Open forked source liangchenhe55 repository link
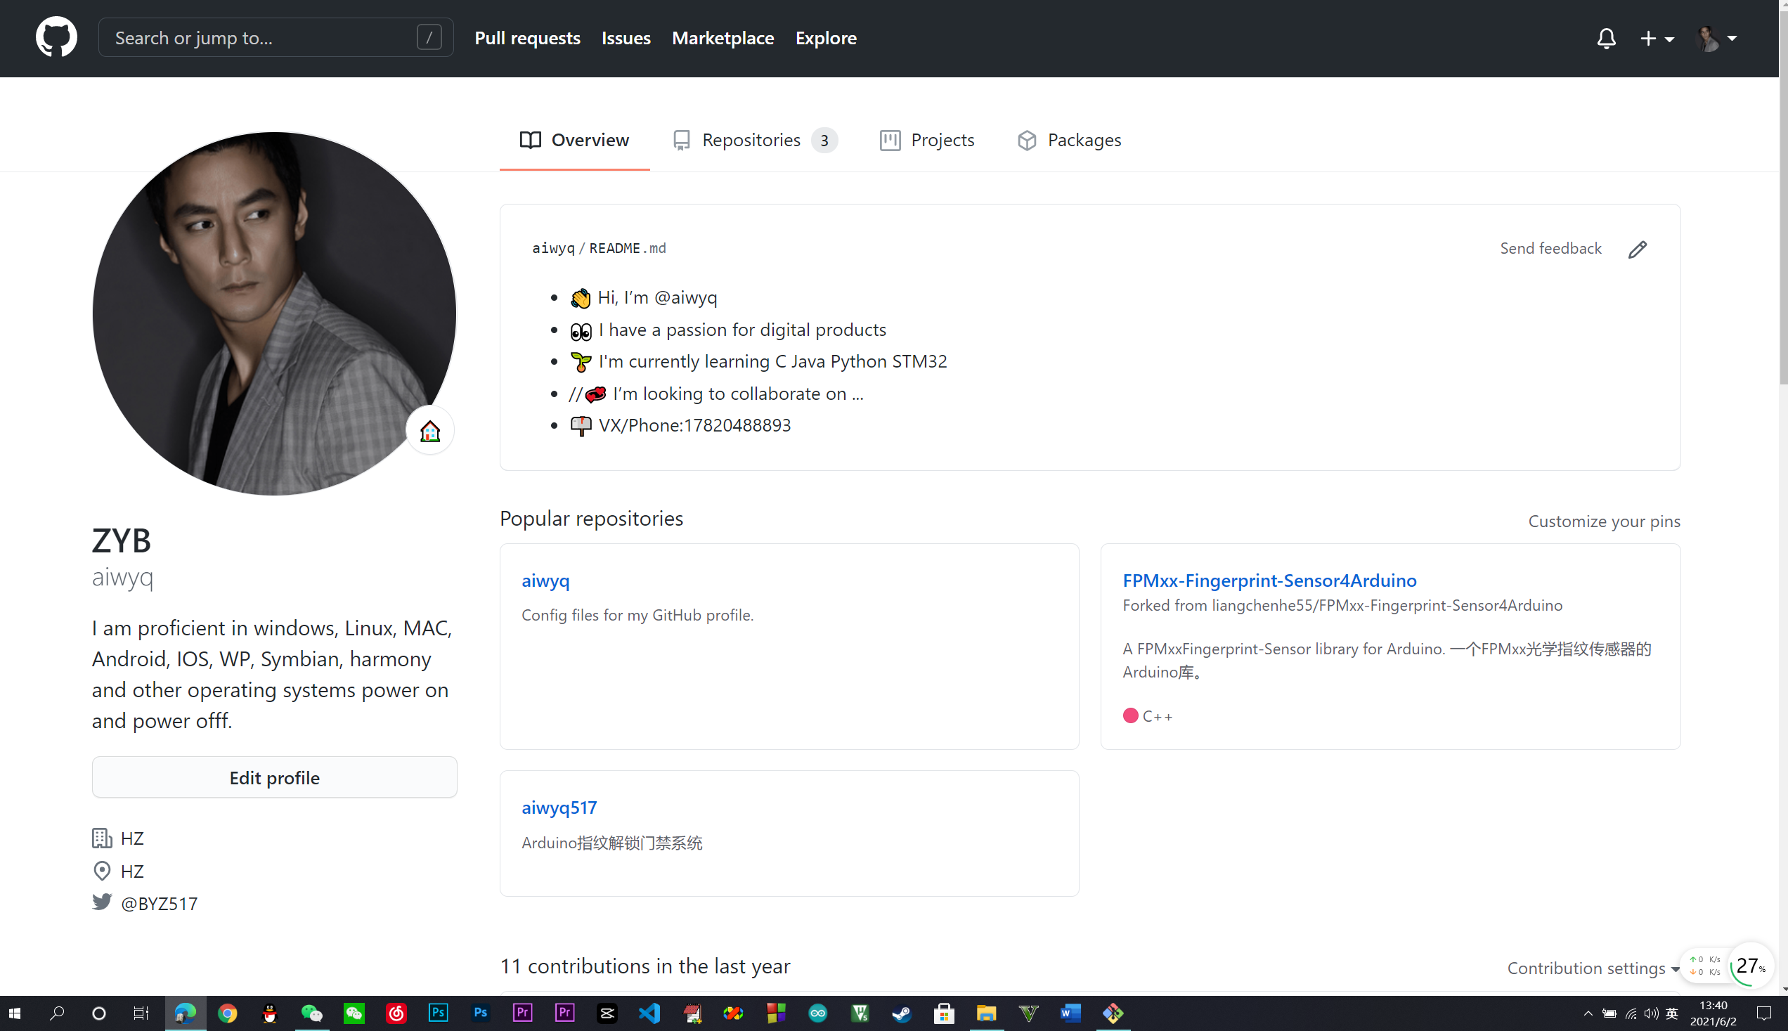The height and width of the screenshot is (1031, 1788). coord(1387,605)
